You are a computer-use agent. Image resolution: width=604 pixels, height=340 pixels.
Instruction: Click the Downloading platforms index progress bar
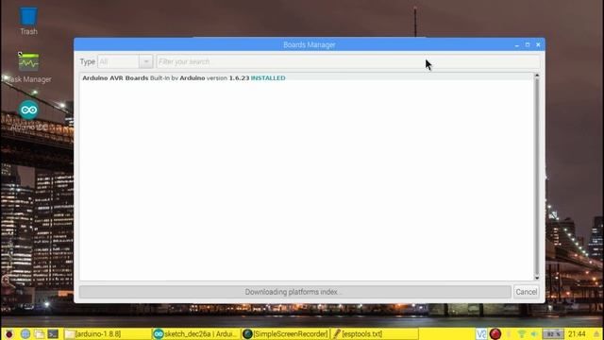tap(295, 292)
